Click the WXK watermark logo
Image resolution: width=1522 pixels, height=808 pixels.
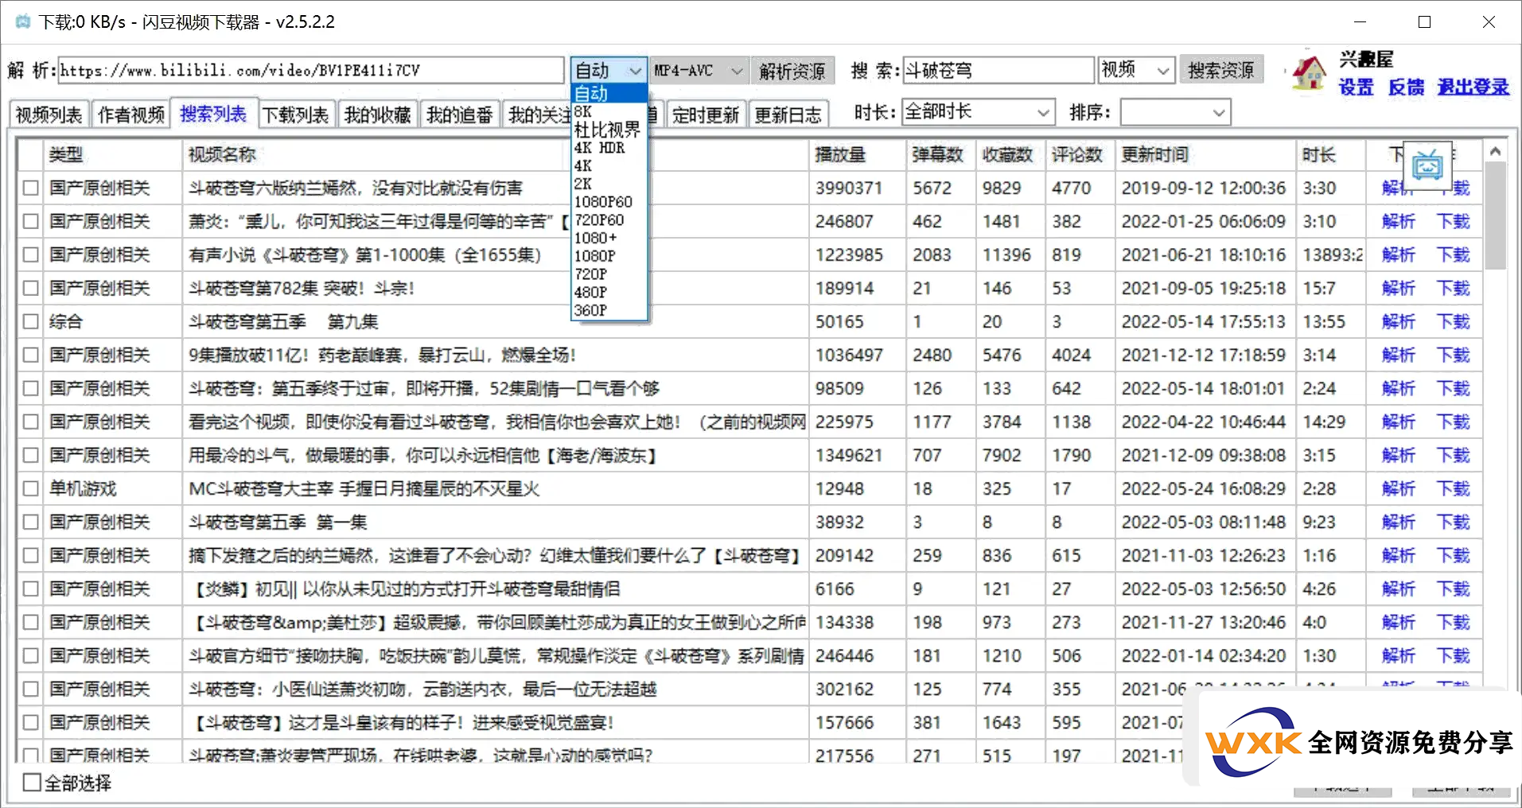pos(1251,741)
